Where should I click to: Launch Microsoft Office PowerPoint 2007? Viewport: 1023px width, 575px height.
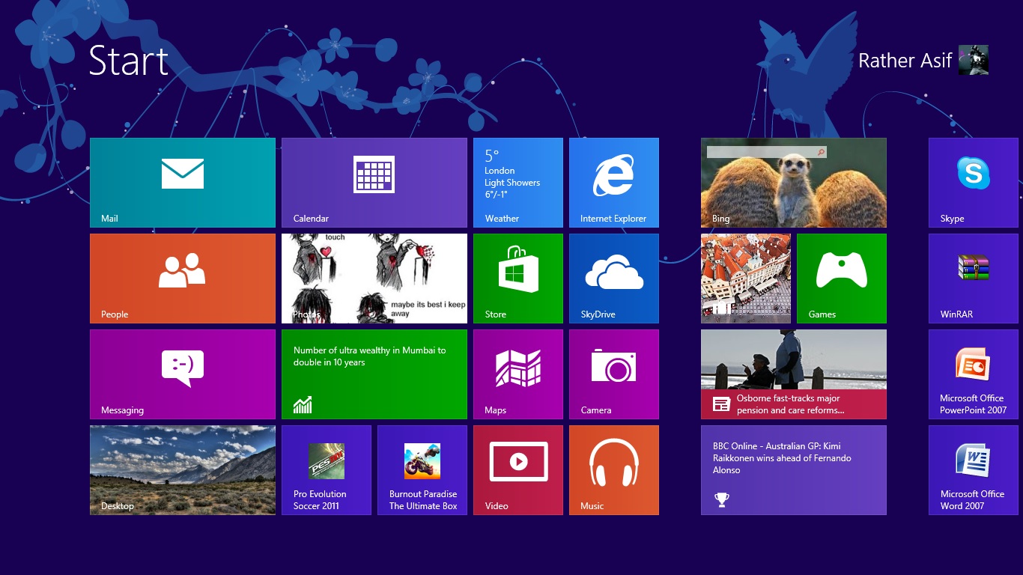pos(973,374)
